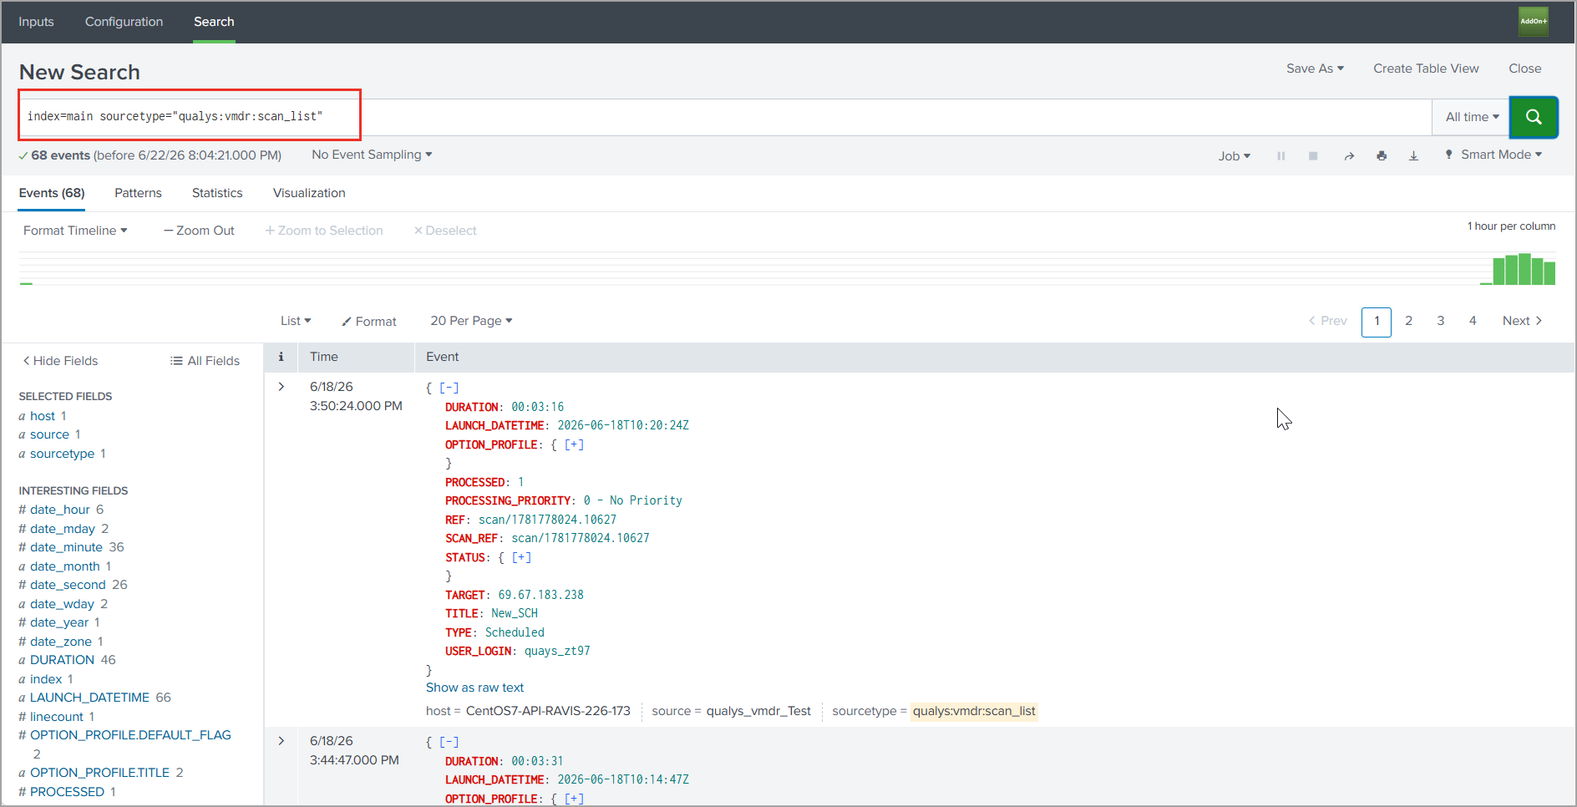
Task: Open the List view dropdown
Action: (296, 321)
